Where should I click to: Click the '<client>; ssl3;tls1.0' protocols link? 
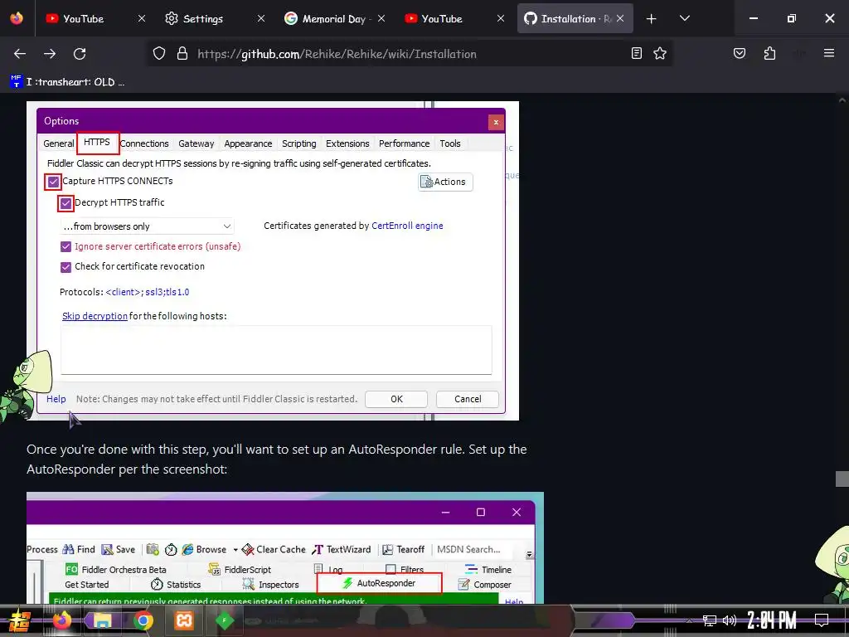148,292
